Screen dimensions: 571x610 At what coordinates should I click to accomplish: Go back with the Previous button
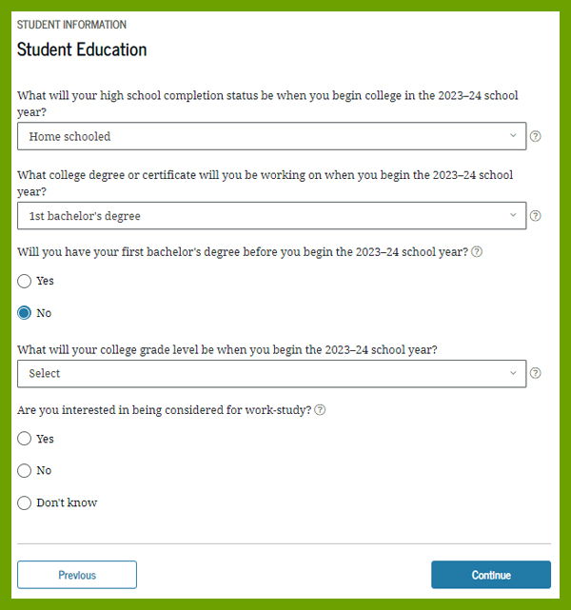[x=77, y=575]
